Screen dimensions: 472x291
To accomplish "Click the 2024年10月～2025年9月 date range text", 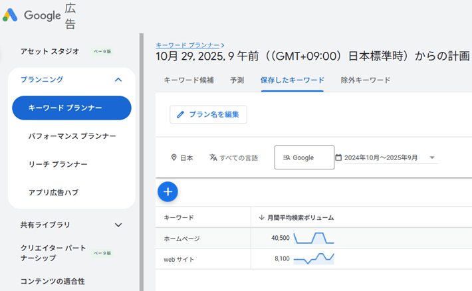I will (381, 157).
